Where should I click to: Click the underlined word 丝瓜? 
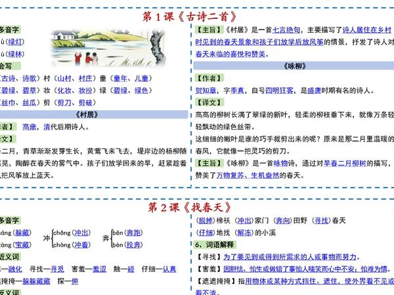[30, 103]
